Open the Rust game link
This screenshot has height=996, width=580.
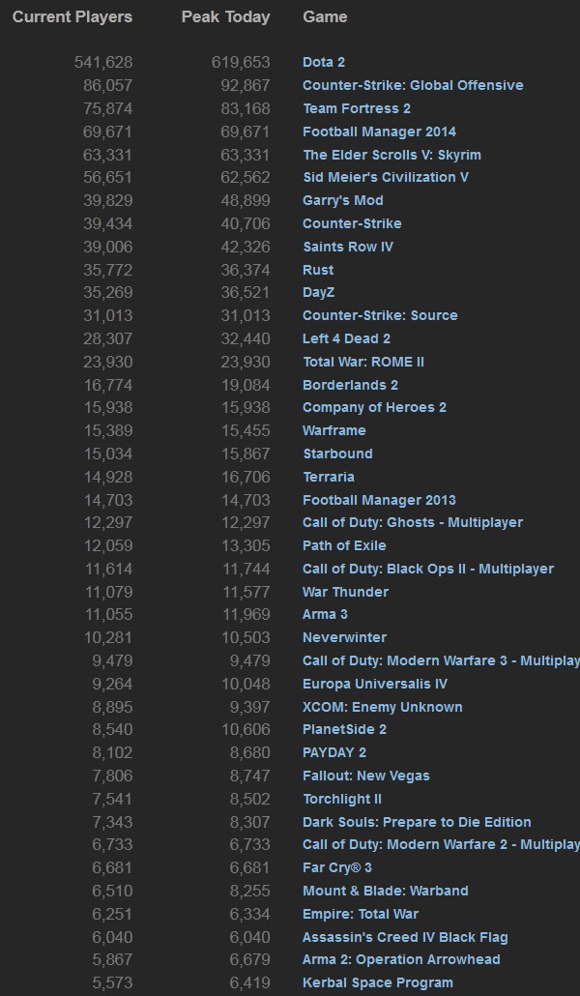[x=318, y=270]
